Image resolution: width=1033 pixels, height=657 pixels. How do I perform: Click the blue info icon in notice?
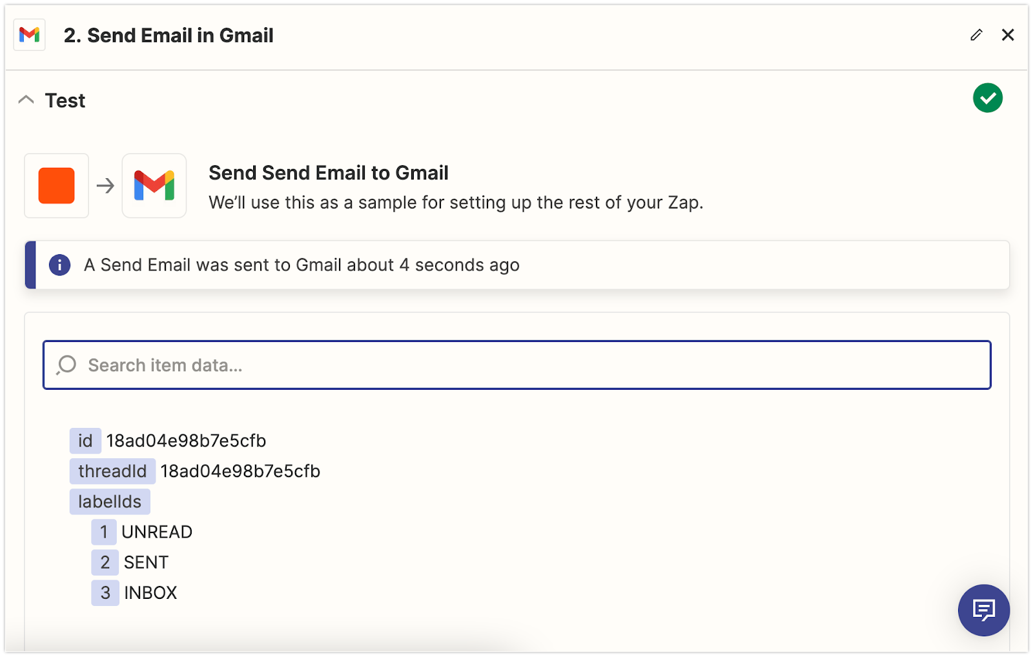(x=60, y=265)
